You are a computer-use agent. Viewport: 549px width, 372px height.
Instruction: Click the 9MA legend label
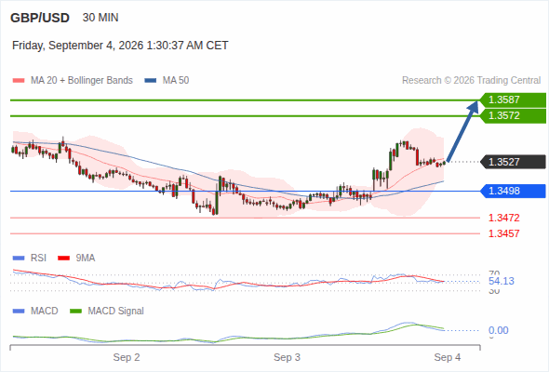pos(86,259)
